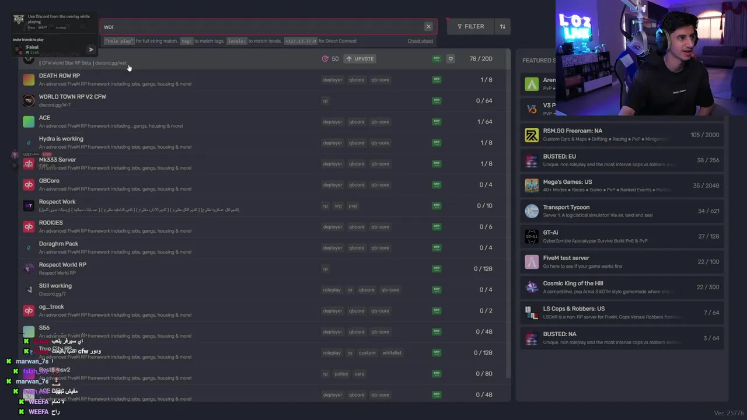This screenshot has height=420, width=747.
Task: Click the locale flag in Hydra is working row
Action: [436, 143]
